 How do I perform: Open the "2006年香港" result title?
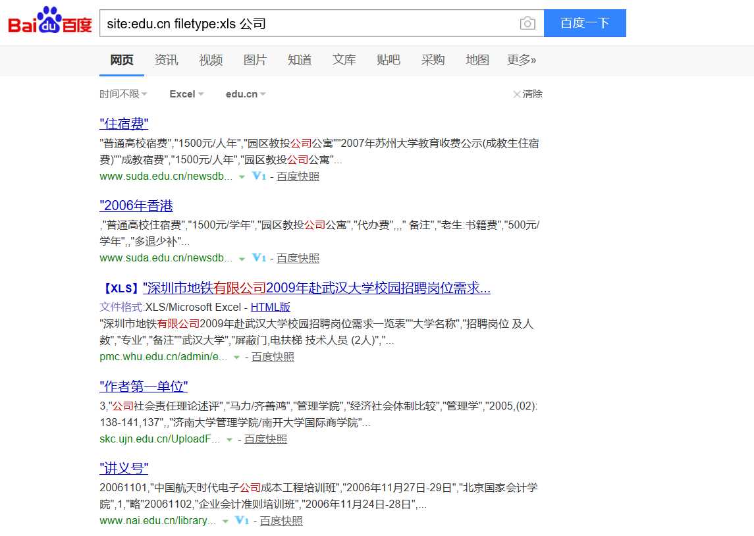point(136,205)
